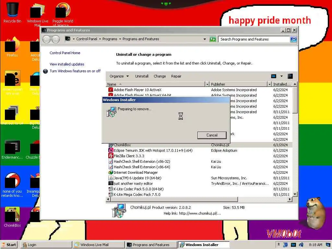Click the vertical scrollbar thumb in program list
This screenshot has width=332, height=249.
click(x=295, y=100)
